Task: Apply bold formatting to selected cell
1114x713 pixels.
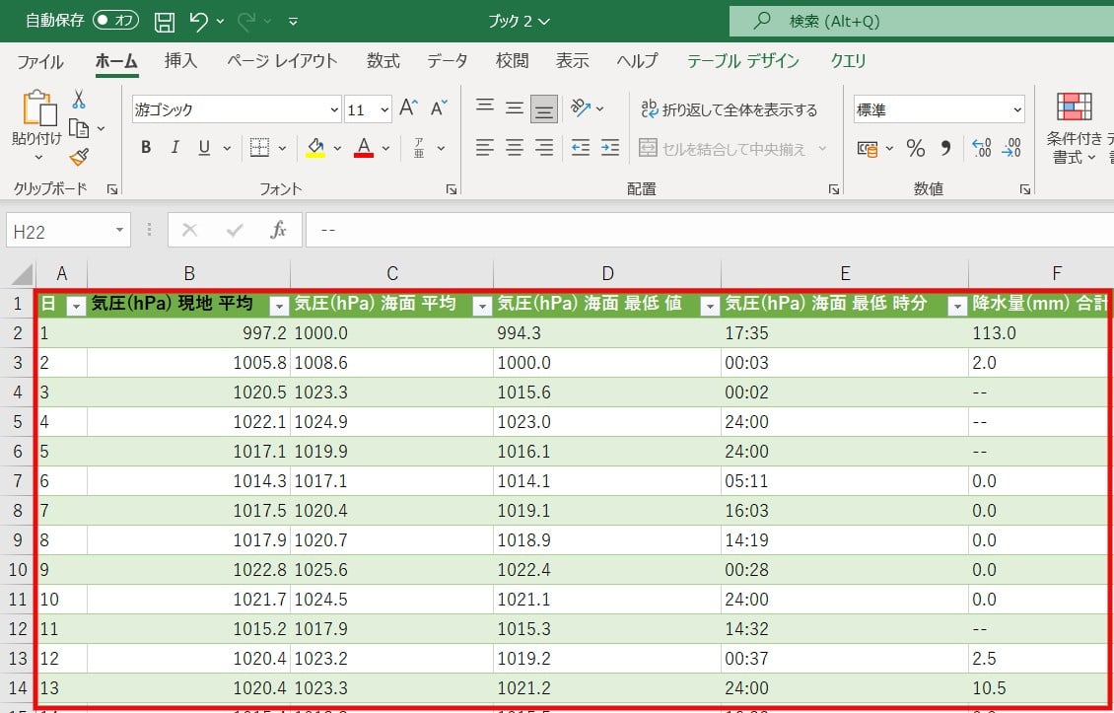Action: click(146, 147)
